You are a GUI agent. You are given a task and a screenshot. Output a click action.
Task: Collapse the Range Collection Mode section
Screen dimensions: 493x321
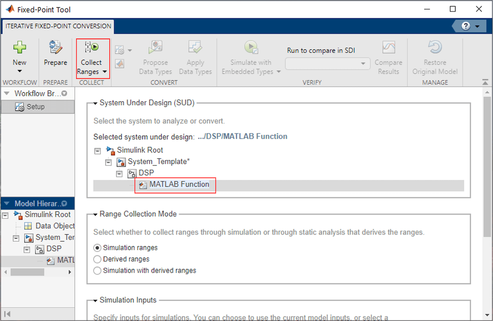[95, 214]
